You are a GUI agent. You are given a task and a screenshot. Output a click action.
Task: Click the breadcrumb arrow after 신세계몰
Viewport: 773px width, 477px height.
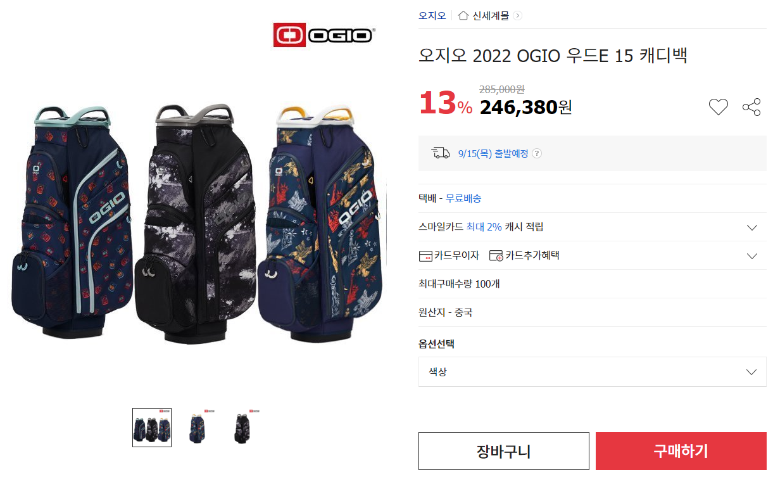(x=518, y=16)
